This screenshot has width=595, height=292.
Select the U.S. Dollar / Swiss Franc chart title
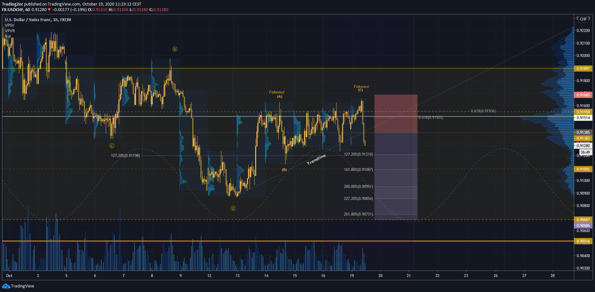[38, 20]
